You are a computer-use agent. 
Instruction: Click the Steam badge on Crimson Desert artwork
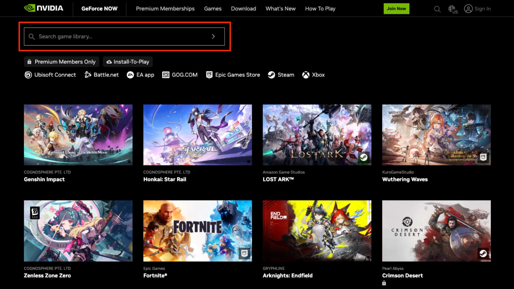pos(483,253)
